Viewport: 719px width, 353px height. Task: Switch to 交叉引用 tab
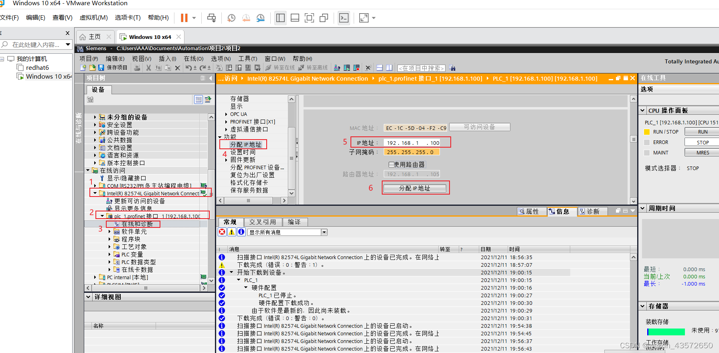point(263,222)
